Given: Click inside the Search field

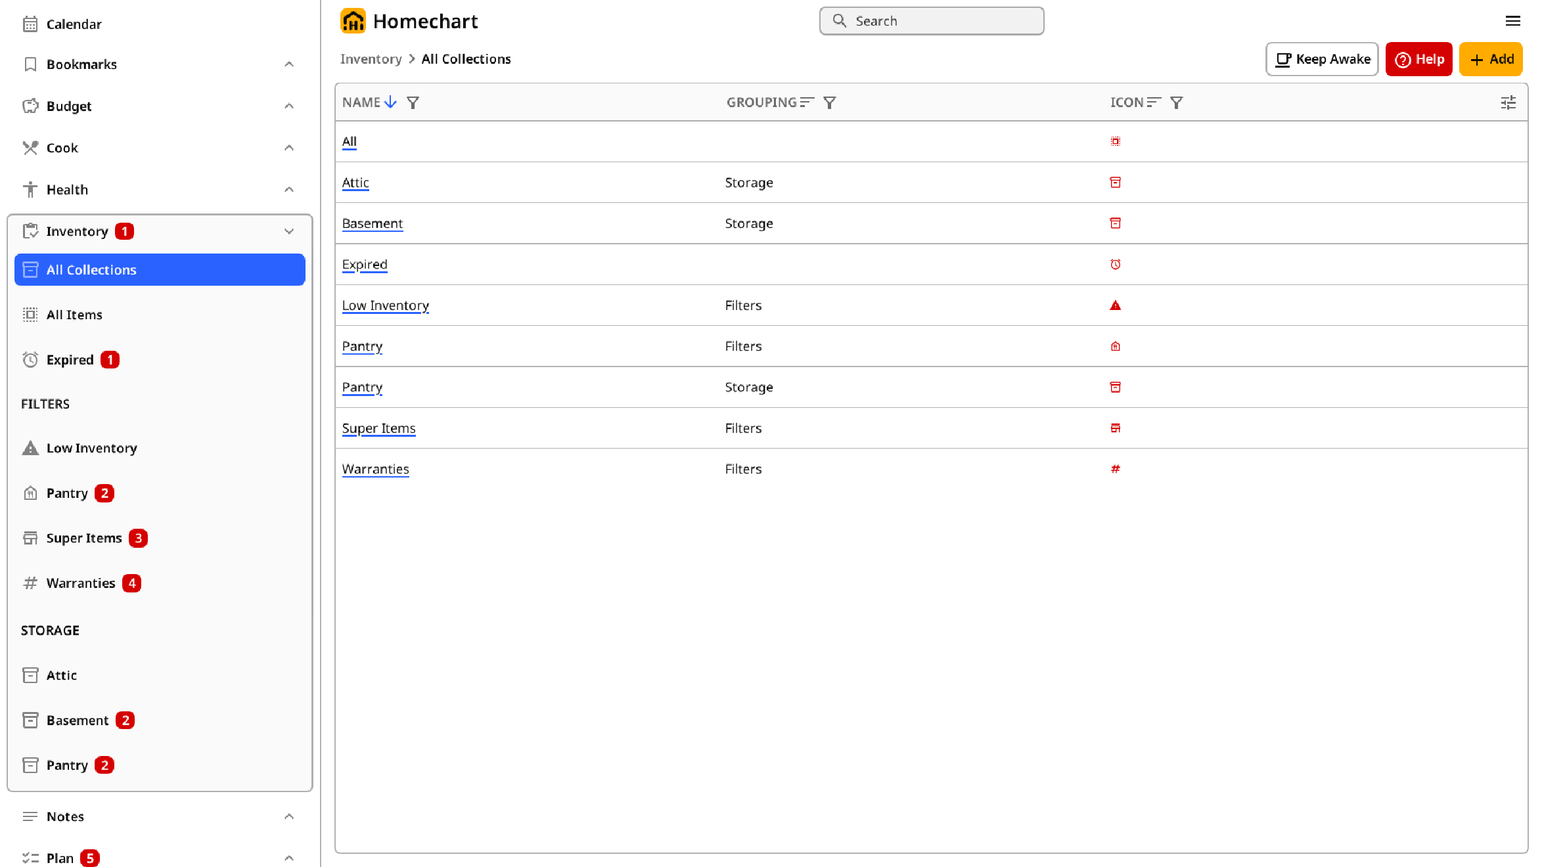Looking at the screenshot, I should pos(931,20).
